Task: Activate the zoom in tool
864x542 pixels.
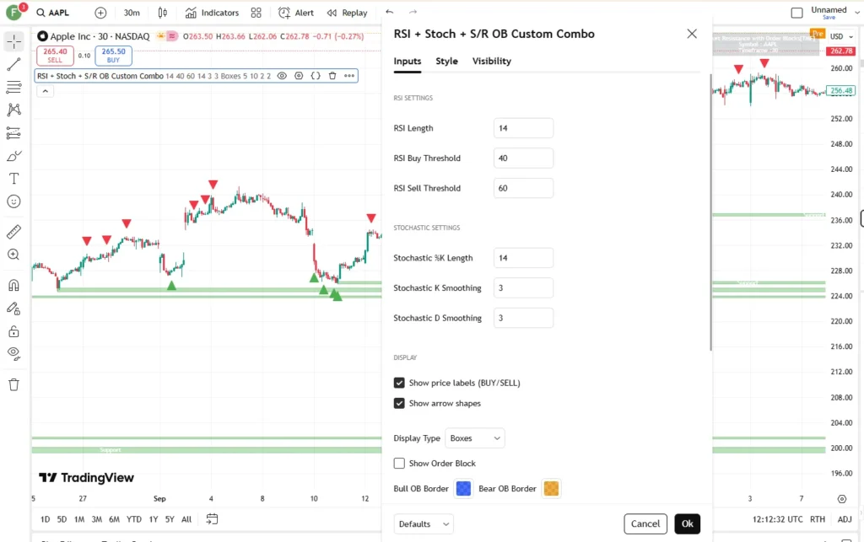Action: tap(13, 255)
